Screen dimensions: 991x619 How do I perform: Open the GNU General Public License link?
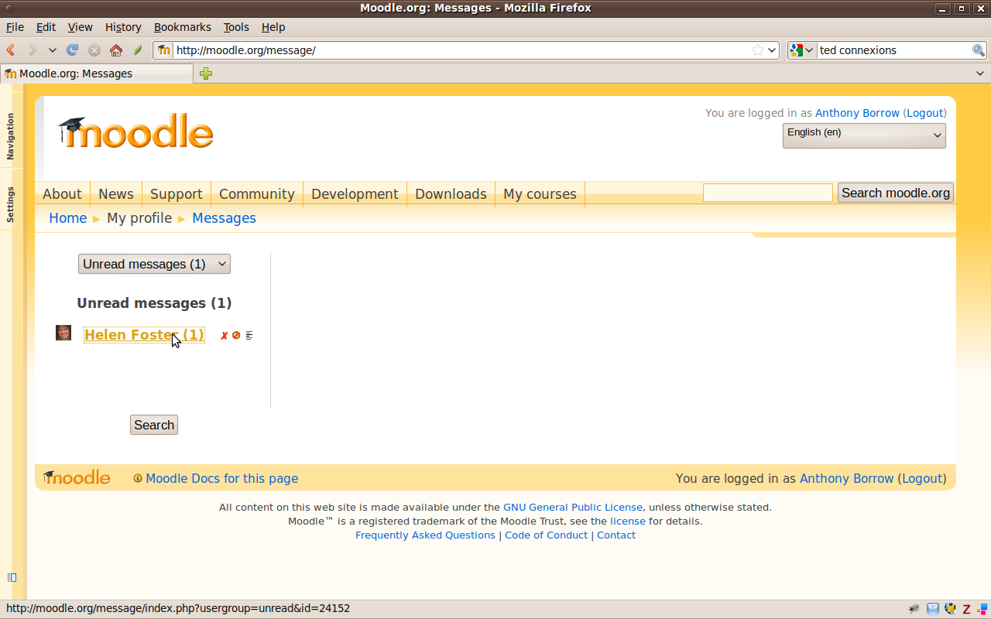(x=573, y=508)
